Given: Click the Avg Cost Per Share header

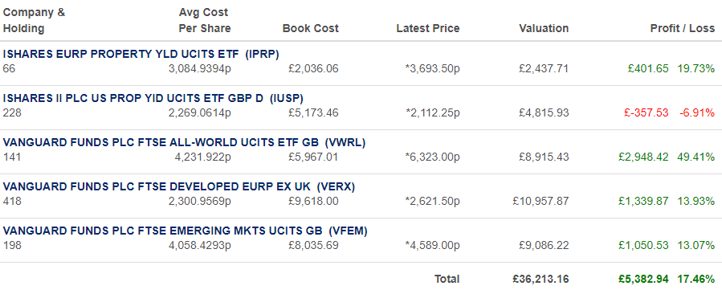Looking at the screenshot, I should (205, 20).
